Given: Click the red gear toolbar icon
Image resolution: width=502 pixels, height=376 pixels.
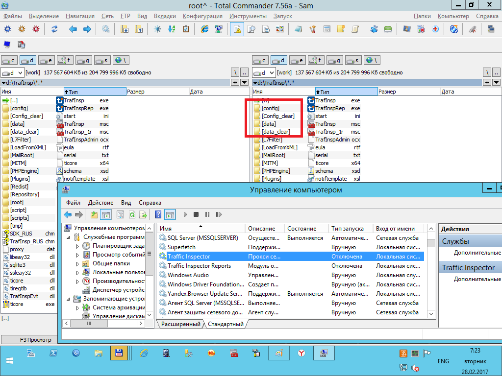Looking at the screenshot, I should [x=36, y=29].
